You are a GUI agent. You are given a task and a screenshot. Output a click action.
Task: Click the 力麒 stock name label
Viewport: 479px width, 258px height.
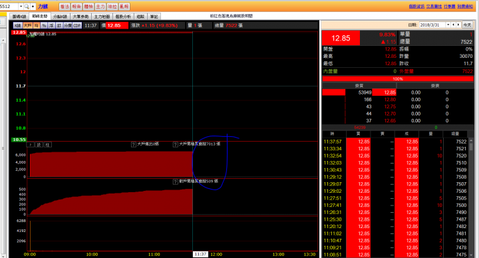click(x=43, y=7)
